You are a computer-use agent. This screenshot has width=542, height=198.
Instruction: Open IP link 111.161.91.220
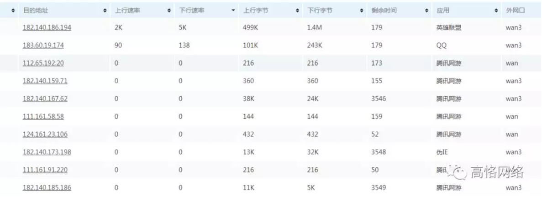coord(45,170)
